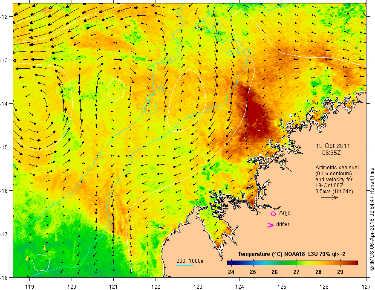Click the '06:35Z' time text
The height and width of the screenshot is (290, 375).
331,152
